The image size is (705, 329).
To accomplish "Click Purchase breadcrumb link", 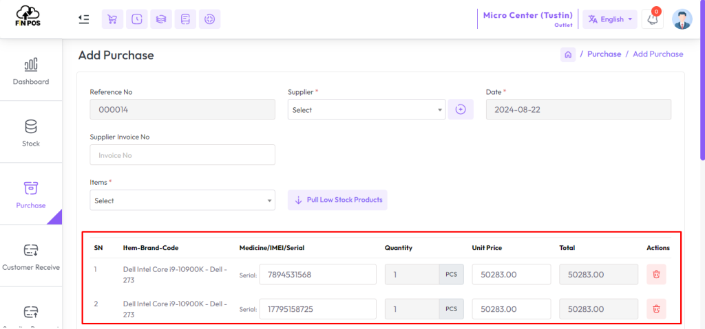I will 604,54.
